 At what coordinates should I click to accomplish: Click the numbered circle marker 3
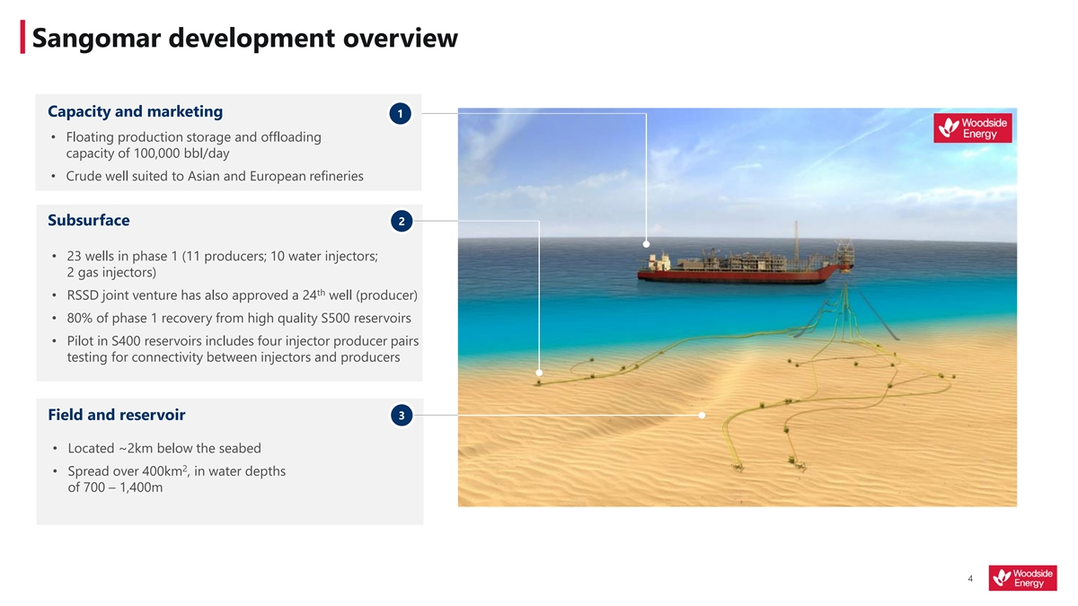point(401,416)
